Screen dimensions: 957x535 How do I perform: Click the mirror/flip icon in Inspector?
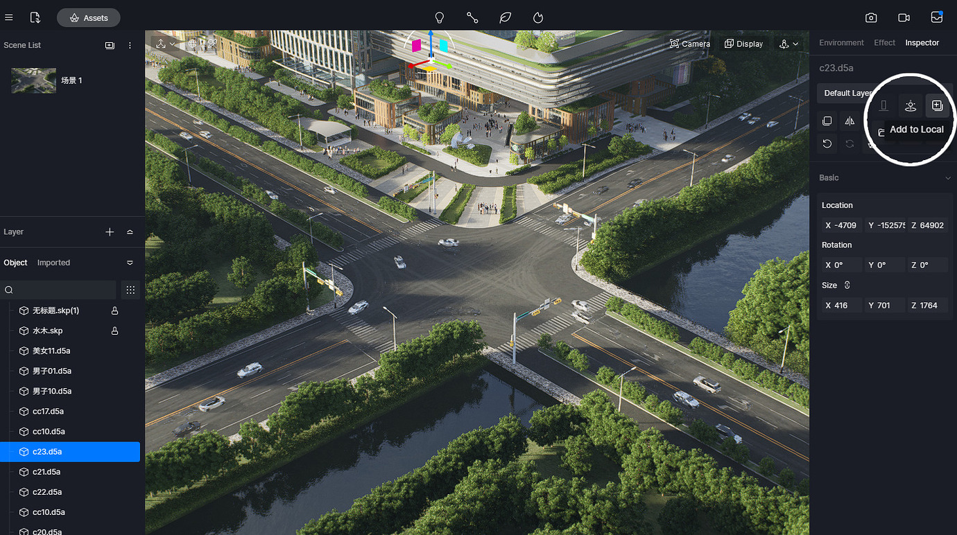pos(850,121)
